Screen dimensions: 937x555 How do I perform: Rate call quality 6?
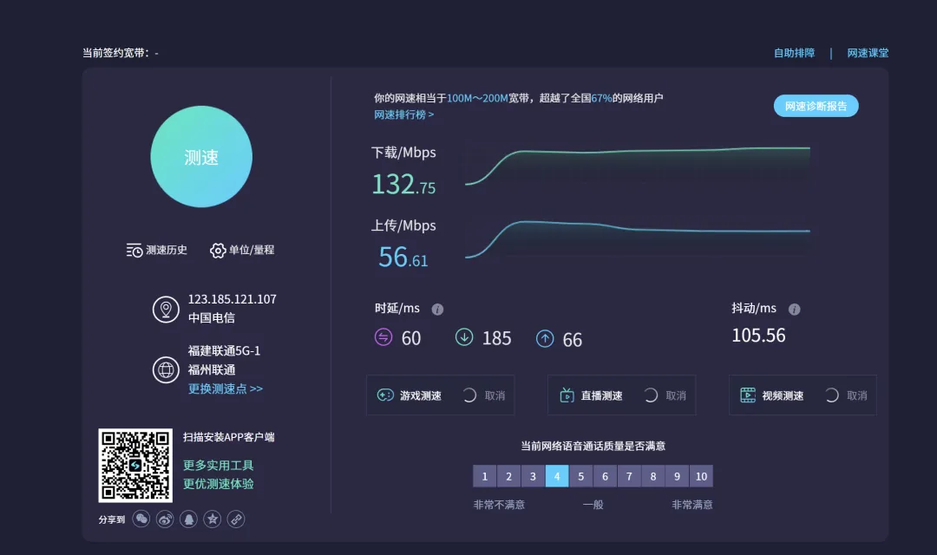605,476
